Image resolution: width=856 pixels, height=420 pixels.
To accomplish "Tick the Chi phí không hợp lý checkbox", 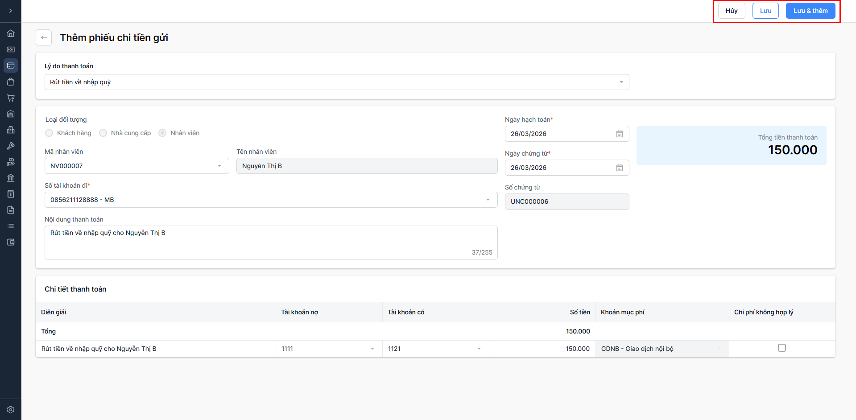I will pos(782,348).
